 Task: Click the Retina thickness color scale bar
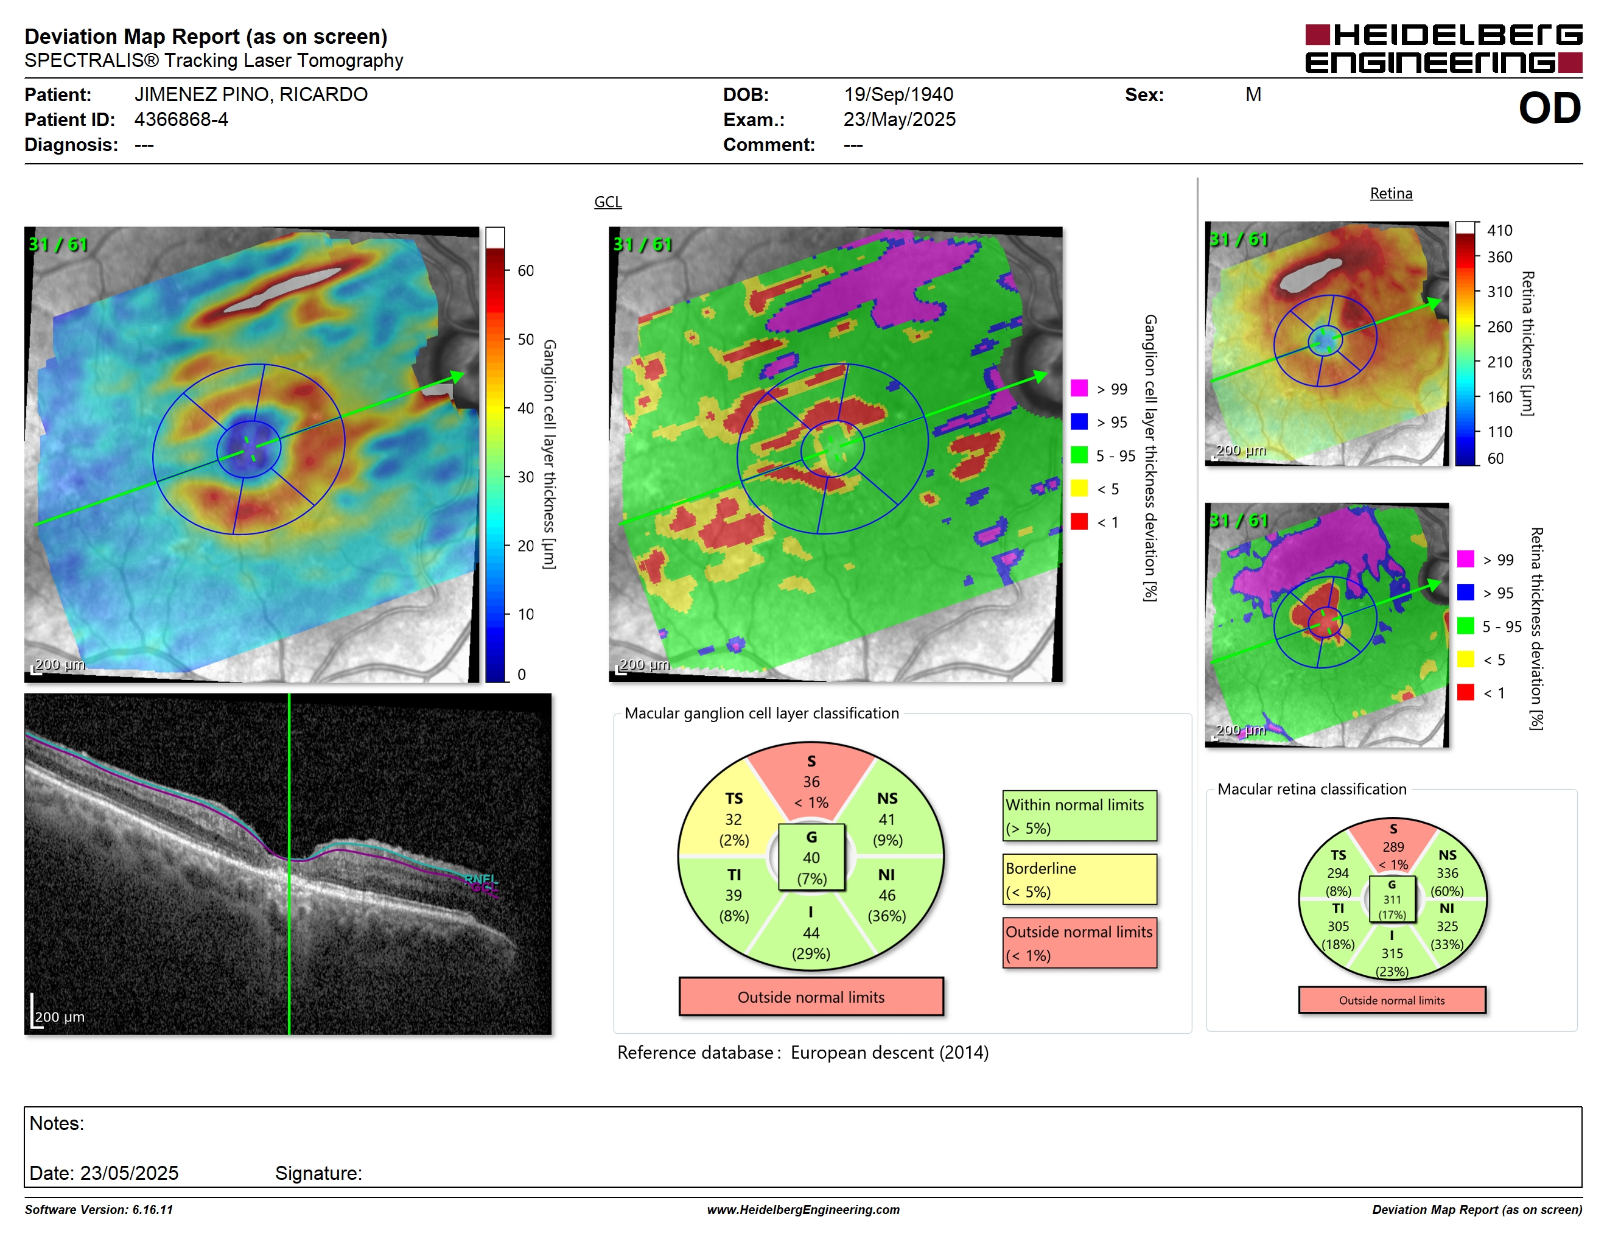[1465, 343]
